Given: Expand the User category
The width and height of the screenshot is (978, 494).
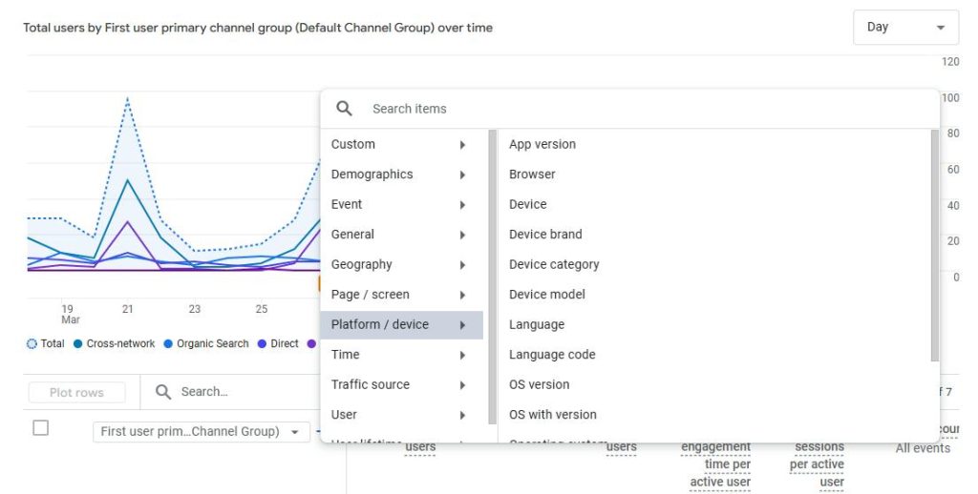Looking at the screenshot, I should (x=402, y=415).
